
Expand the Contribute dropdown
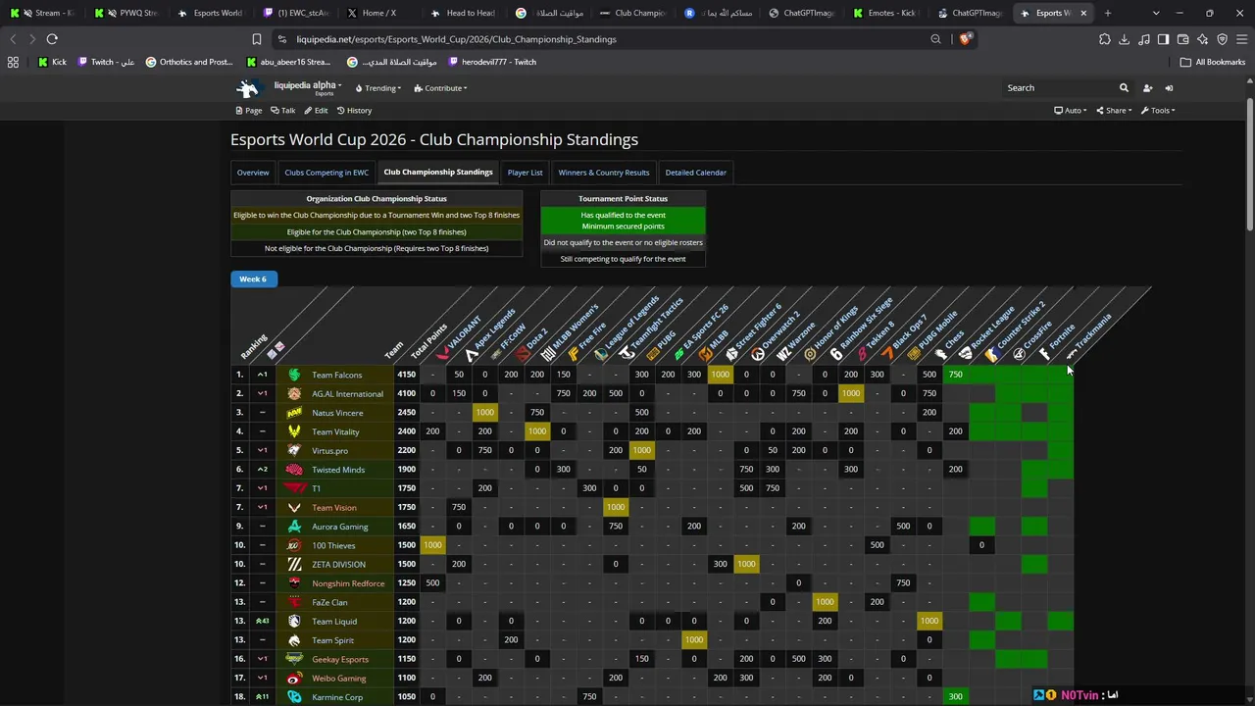click(440, 88)
